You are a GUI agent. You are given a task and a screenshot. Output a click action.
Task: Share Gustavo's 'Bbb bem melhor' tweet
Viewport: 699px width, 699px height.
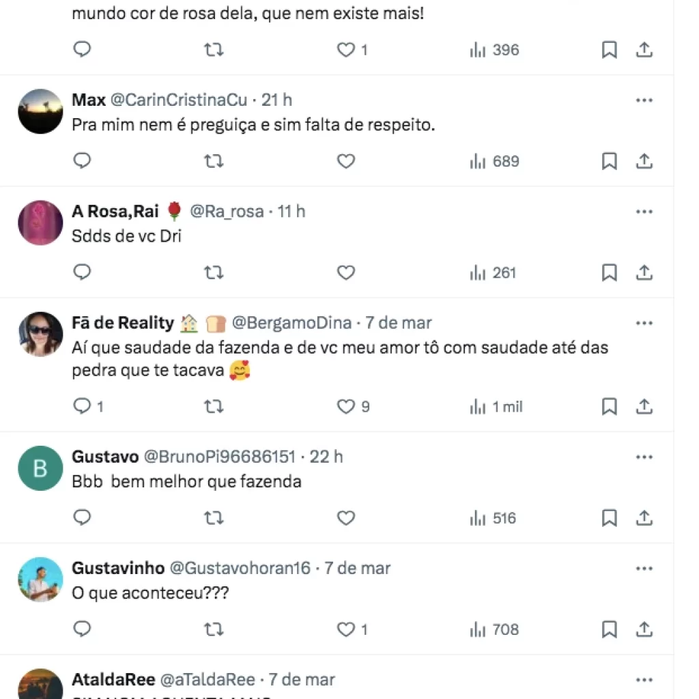point(644,518)
